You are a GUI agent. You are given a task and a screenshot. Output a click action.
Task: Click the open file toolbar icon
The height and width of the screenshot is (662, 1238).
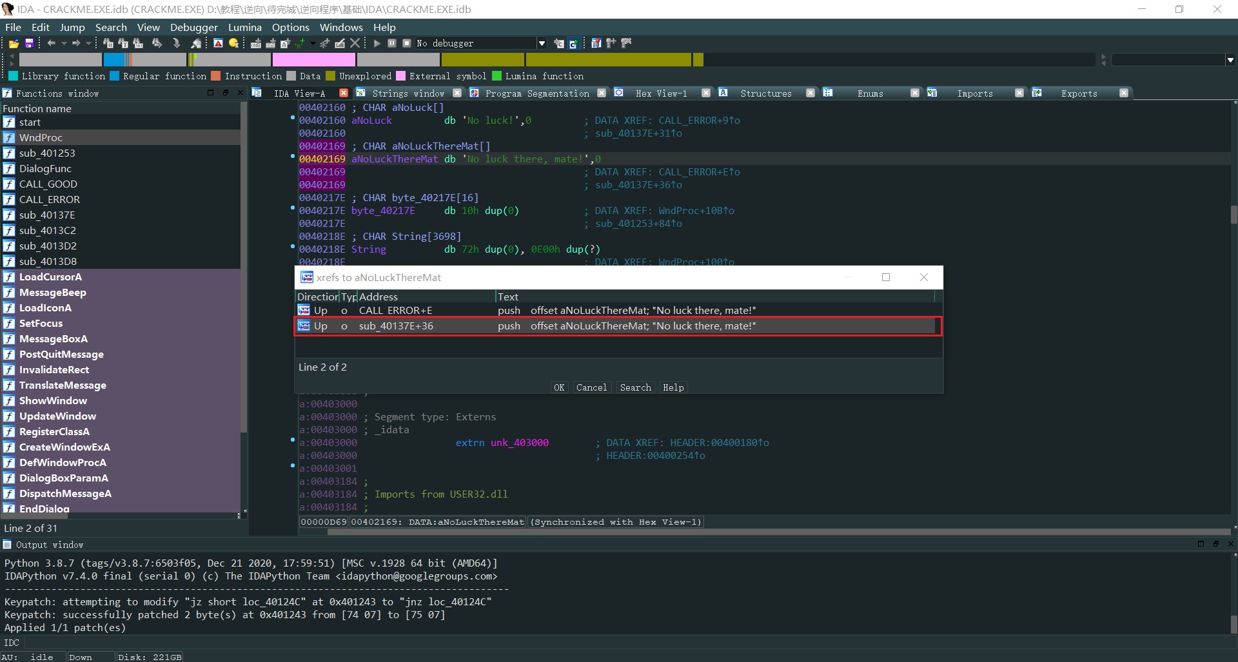(13, 43)
